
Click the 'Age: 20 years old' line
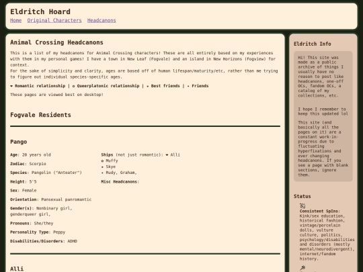30,154
